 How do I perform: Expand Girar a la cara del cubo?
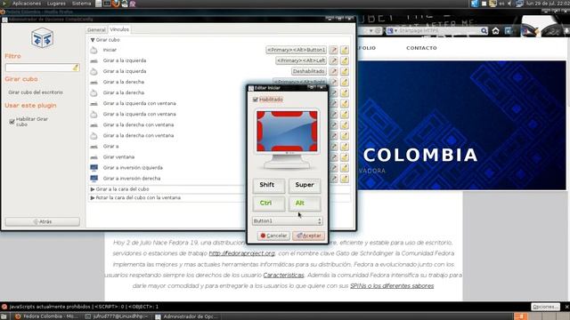click(x=93, y=189)
